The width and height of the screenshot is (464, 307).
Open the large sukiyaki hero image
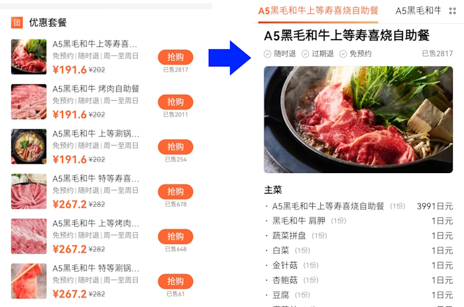coord(358,119)
